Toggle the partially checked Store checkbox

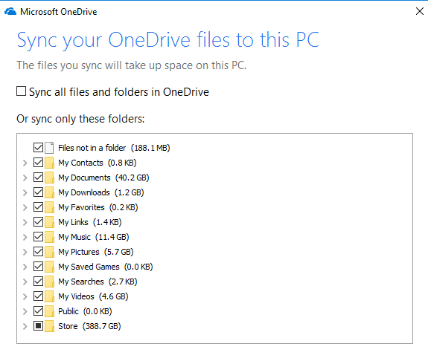(x=38, y=326)
